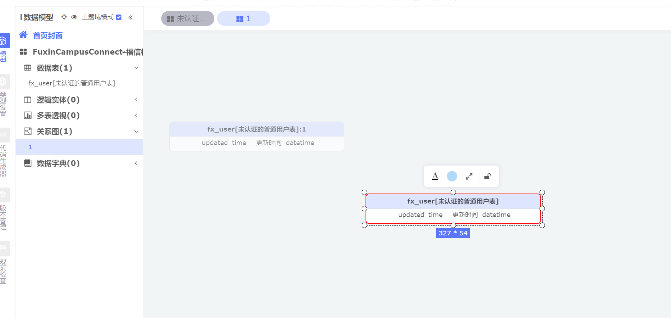This screenshot has height=318, width=671.
Task: Click the book icon beside 数据字典(0)
Action: click(28, 163)
